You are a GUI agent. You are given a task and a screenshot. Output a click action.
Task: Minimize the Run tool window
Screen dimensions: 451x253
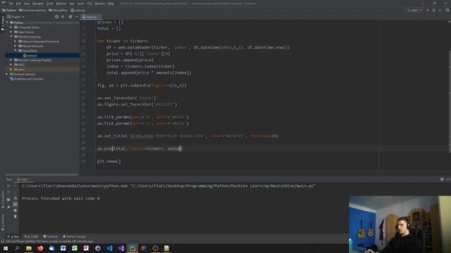448,179
